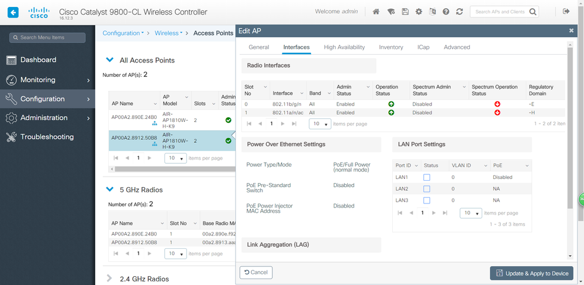The height and width of the screenshot is (285, 584).
Task: Open settings gear icon in header
Action: [x=419, y=12]
